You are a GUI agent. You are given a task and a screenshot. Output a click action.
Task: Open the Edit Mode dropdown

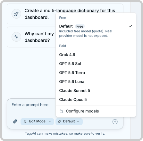[37, 121]
